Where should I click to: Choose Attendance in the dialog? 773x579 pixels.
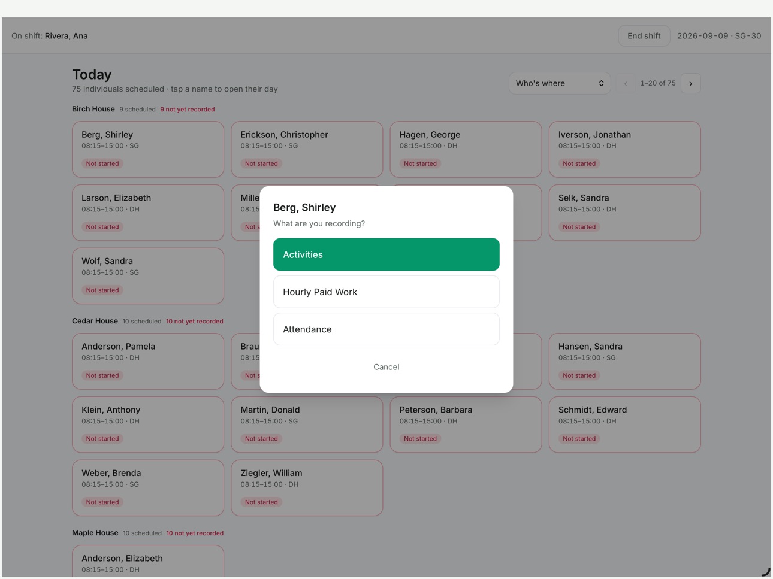click(x=386, y=329)
